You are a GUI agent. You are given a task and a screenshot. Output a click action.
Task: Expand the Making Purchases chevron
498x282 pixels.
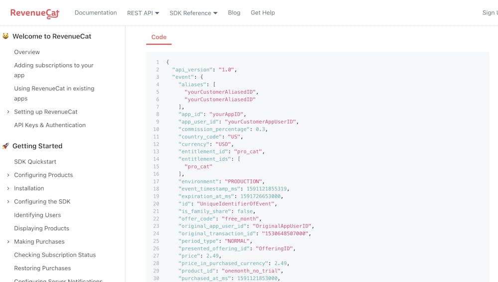8,242
